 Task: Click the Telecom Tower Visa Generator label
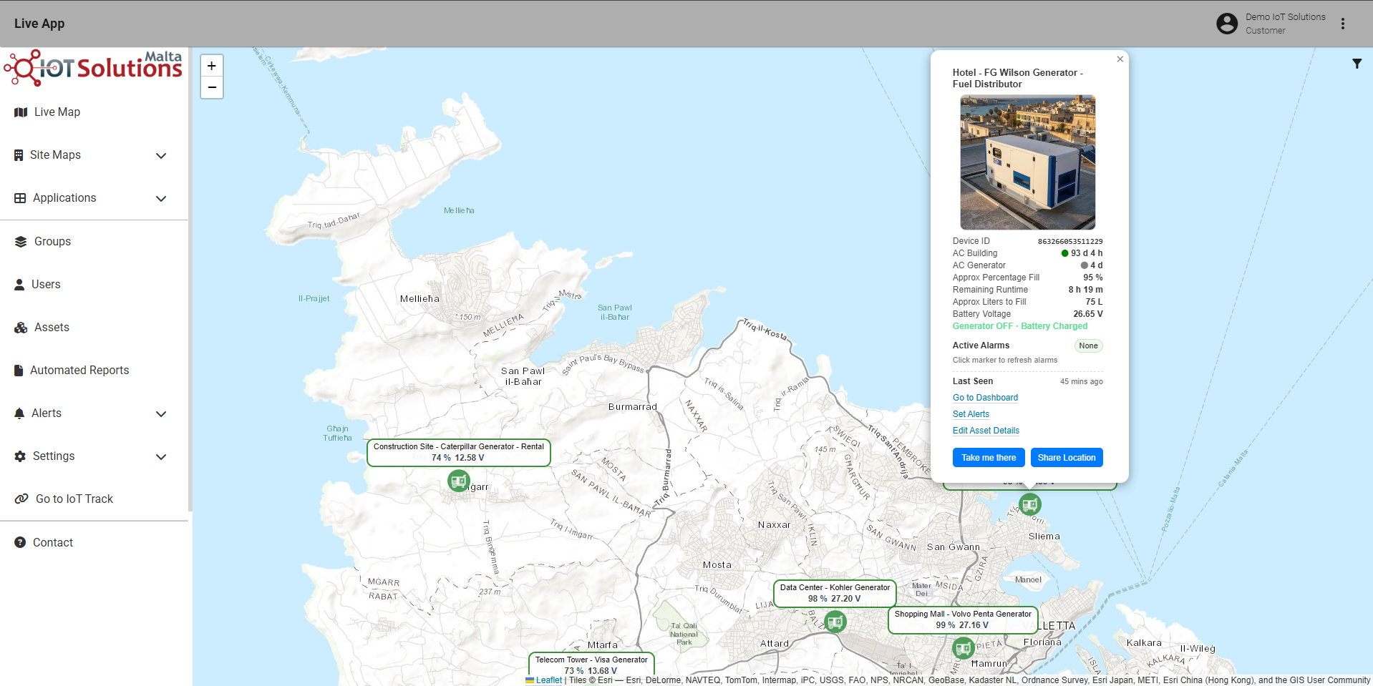click(591, 665)
